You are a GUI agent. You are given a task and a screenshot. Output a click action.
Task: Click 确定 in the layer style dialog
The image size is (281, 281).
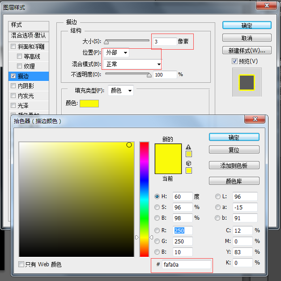tap(247, 25)
